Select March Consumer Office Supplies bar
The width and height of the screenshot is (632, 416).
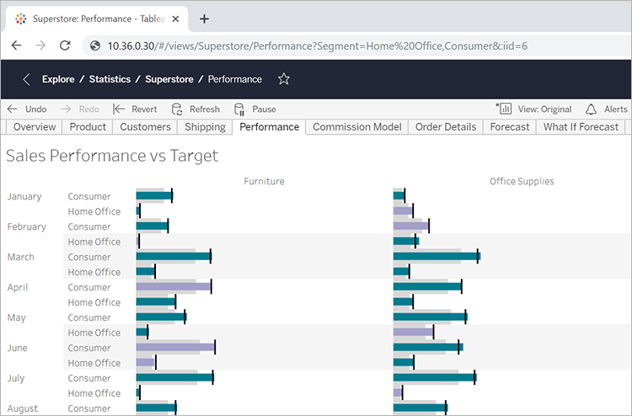pos(437,256)
